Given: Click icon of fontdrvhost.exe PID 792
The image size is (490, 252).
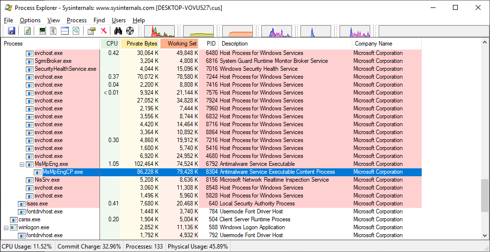Looking at the screenshot, I should (22, 236).
